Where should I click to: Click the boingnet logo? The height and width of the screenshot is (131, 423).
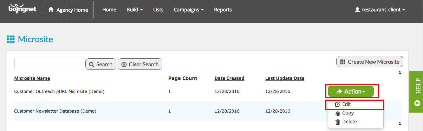[22, 9]
